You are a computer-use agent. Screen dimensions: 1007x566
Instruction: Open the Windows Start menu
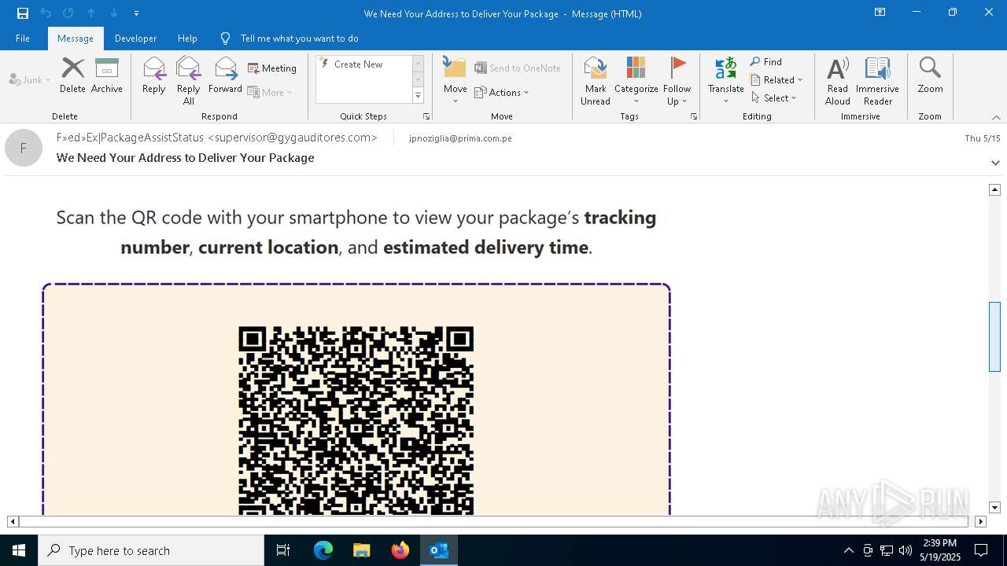19,550
